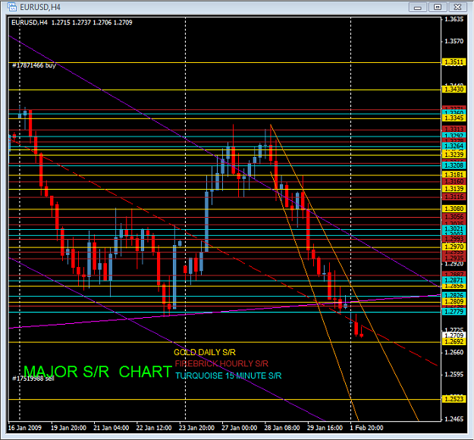
Task: Click the 1.2871 turquoise price label
Action: click(x=454, y=281)
